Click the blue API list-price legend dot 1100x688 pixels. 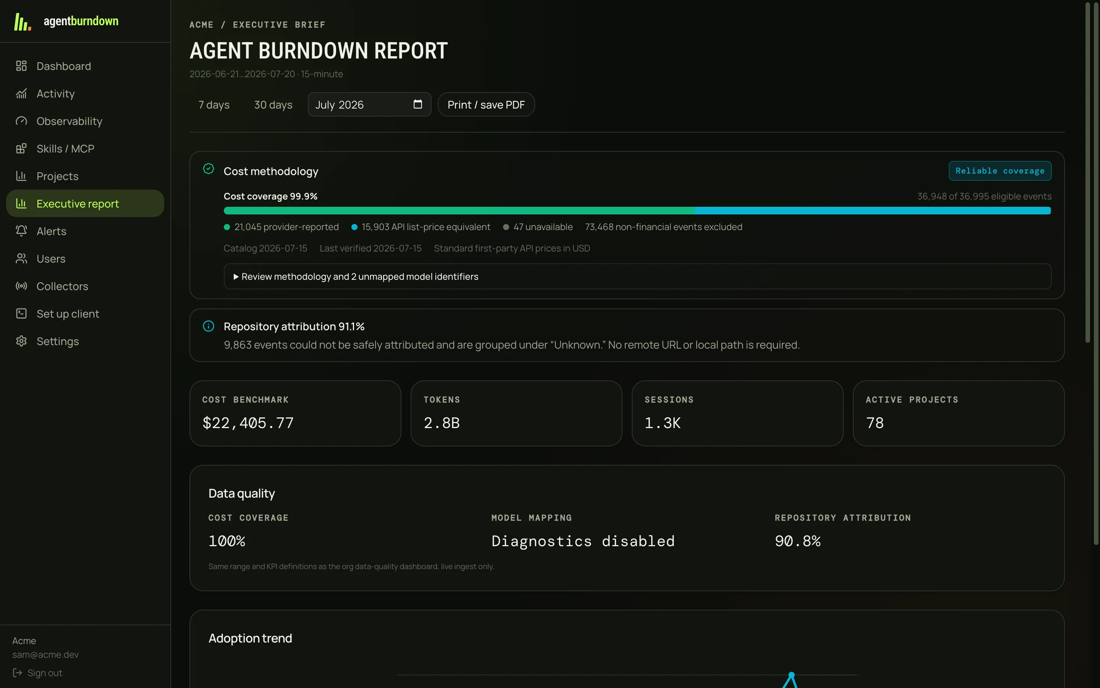coord(354,227)
